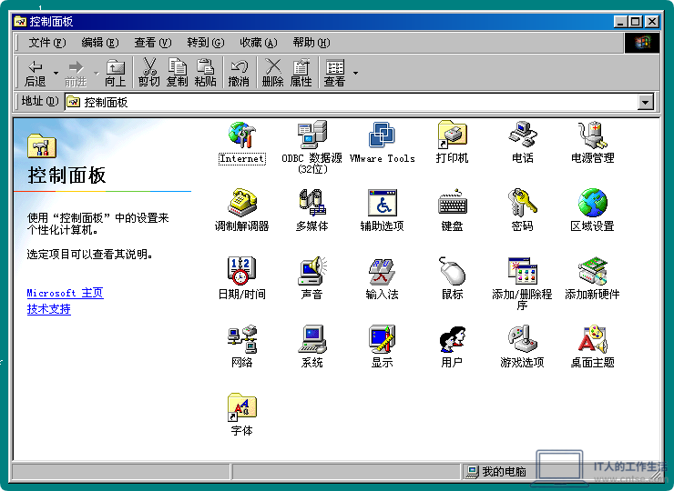The width and height of the screenshot is (674, 491).
Task: Click the 删除 delete toolbar button
Action: [273, 73]
